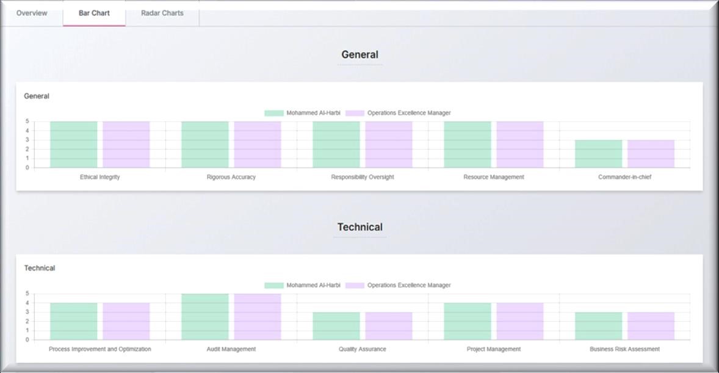Click the Ethical Integrity axis label
The width and height of the screenshot is (719, 373).
100,177
